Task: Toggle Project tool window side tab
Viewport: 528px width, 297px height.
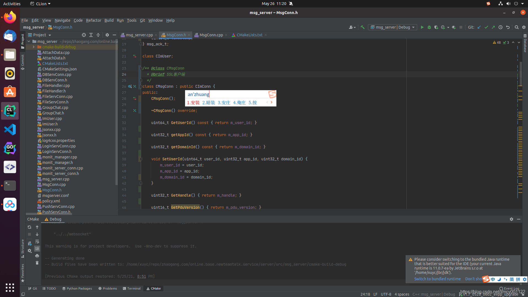Action: (x=23, y=41)
